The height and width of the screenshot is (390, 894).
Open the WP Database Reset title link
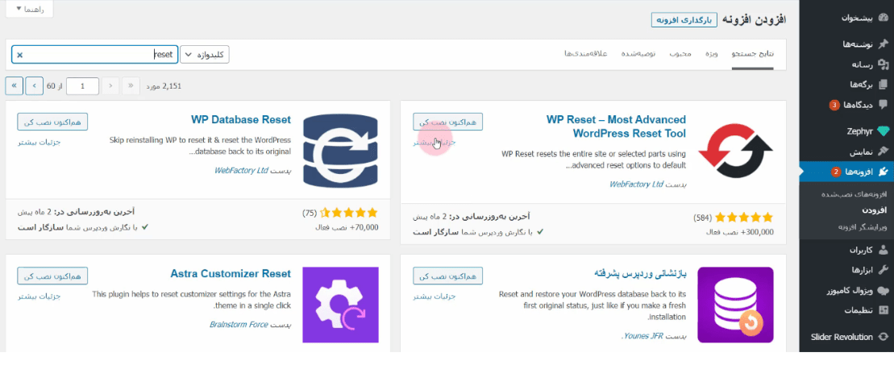click(240, 120)
